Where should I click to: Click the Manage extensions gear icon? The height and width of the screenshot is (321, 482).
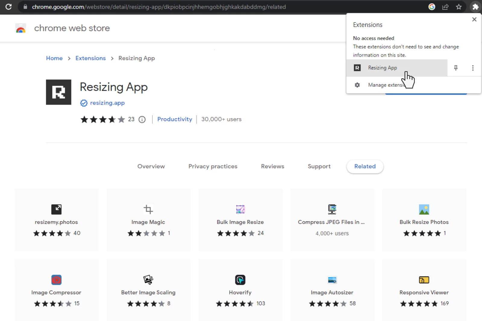click(357, 85)
